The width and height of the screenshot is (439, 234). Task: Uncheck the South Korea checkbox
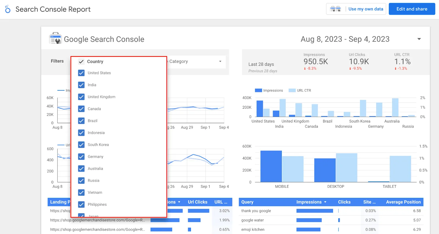(x=81, y=145)
